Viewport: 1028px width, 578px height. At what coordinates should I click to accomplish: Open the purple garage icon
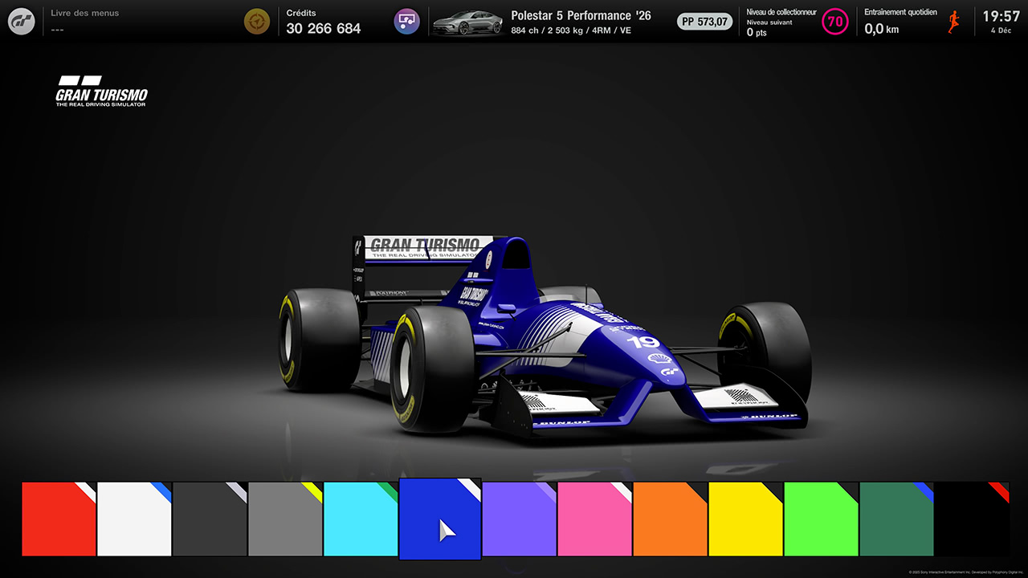407,22
